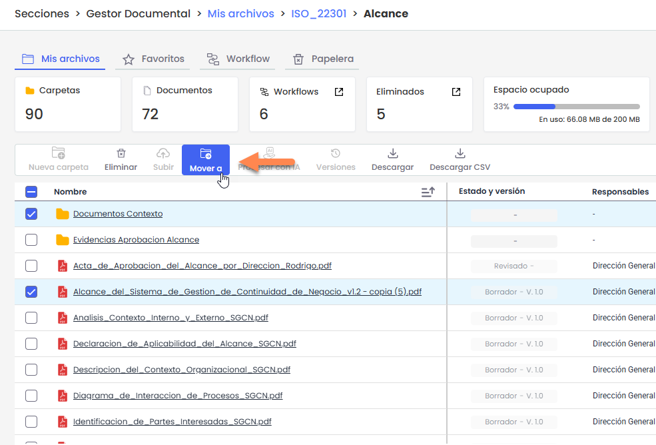
Task: Tick the Analisis_Contexto_Interno_y_Externo checkbox
Action: tap(31, 318)
